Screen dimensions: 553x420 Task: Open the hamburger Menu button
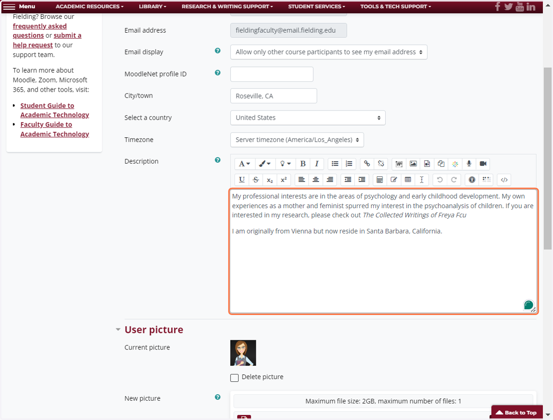click(x=19, y=6)
